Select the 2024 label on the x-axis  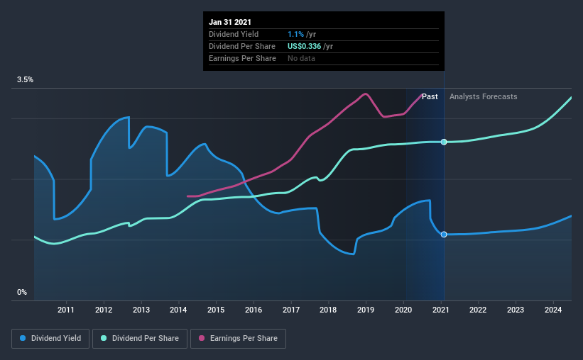click(553, 310)
